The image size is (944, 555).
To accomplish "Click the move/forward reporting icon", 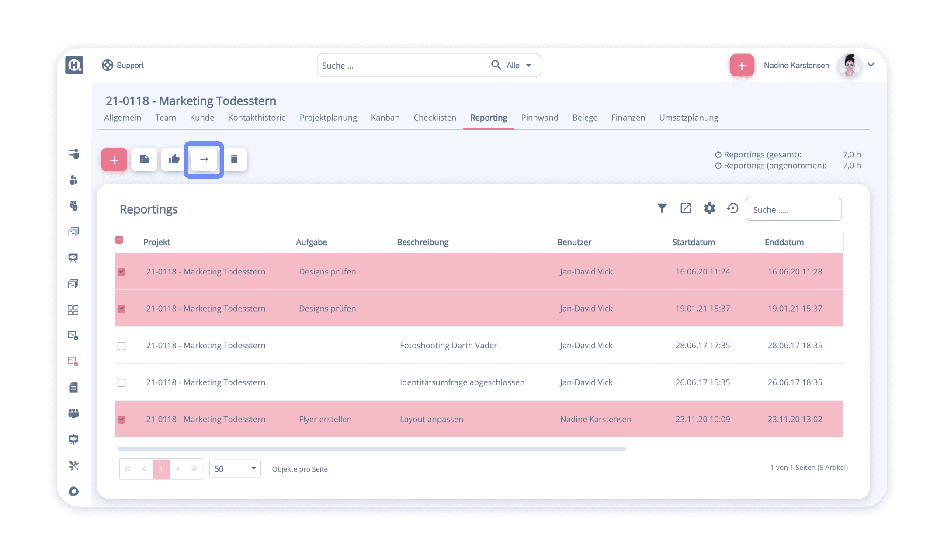I will coord(204,159).
